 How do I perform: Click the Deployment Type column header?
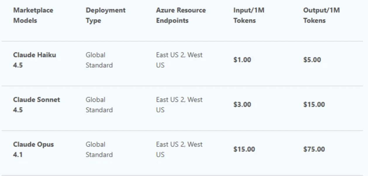(x=106, y=15)
